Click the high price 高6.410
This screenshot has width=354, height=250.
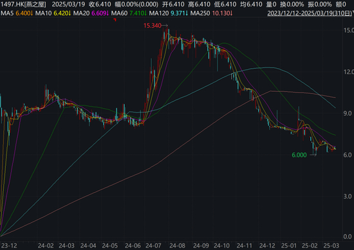click(199, 4)
